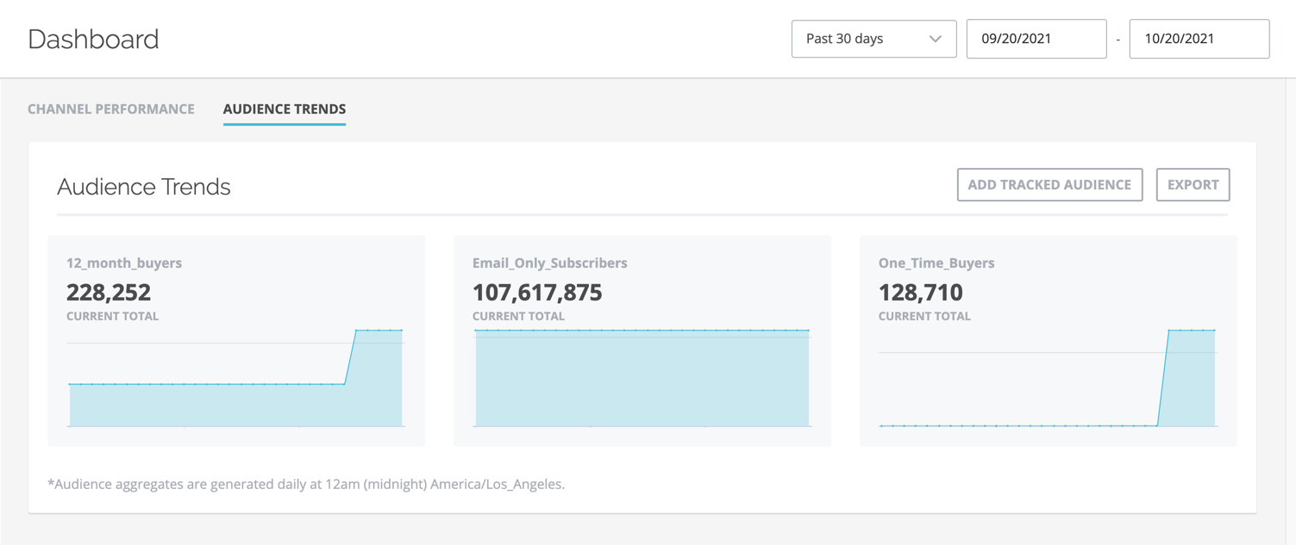Open the One_Time_Buyers audience chart

[1049, 378]
